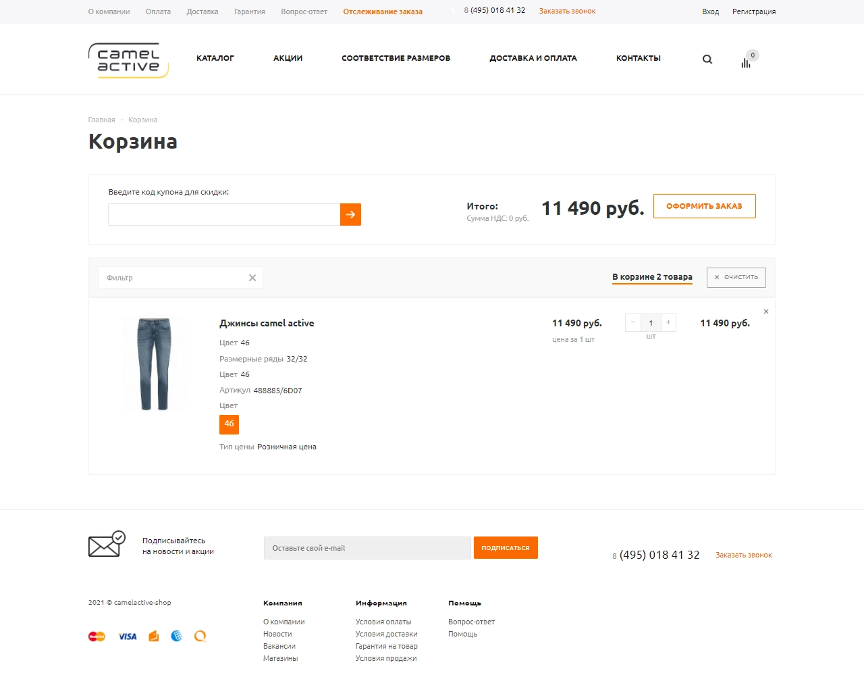This screenshot has width=864, height=698.
Task: Click the Visa payment icon
Action: pos(128,637)
